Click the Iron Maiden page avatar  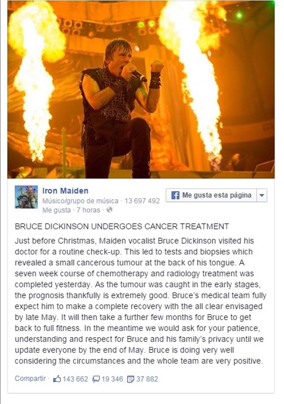(26, 197)
